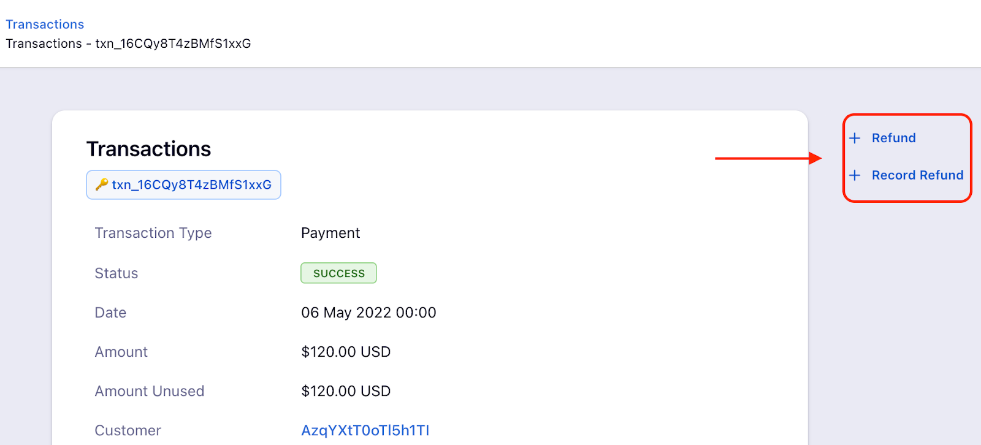Click the Transactions card heading
Screen dimensions: 981x445
pyautogui.click(x=148, y=149)
